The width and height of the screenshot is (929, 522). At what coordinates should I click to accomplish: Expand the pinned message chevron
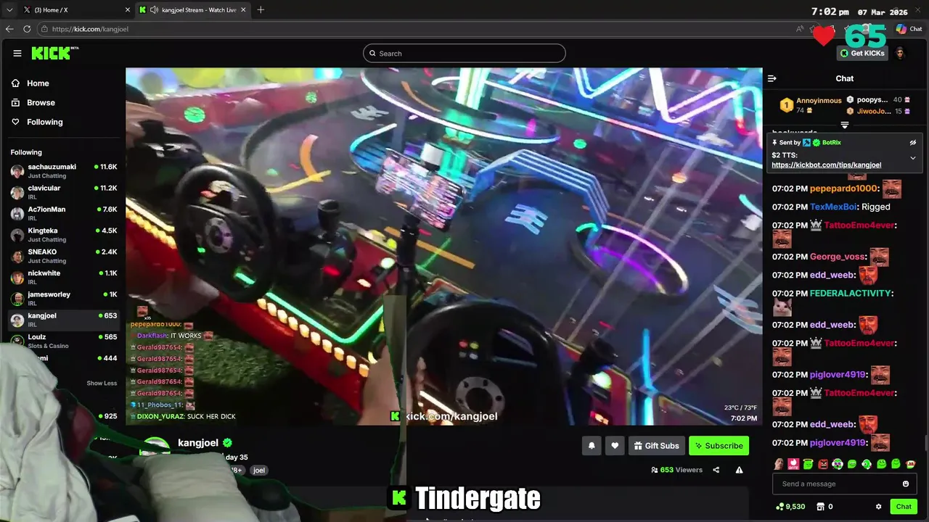pos(913,158)
